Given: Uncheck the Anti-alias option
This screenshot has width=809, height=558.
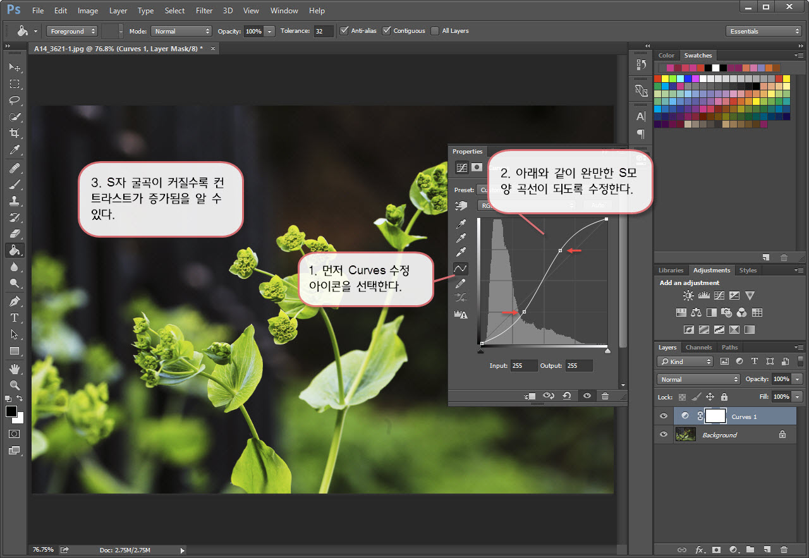Looking at the screenshot, I should [x=344, y=30].
